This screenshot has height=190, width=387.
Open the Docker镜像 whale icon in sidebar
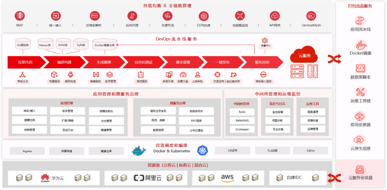click(x=361, y=45)
